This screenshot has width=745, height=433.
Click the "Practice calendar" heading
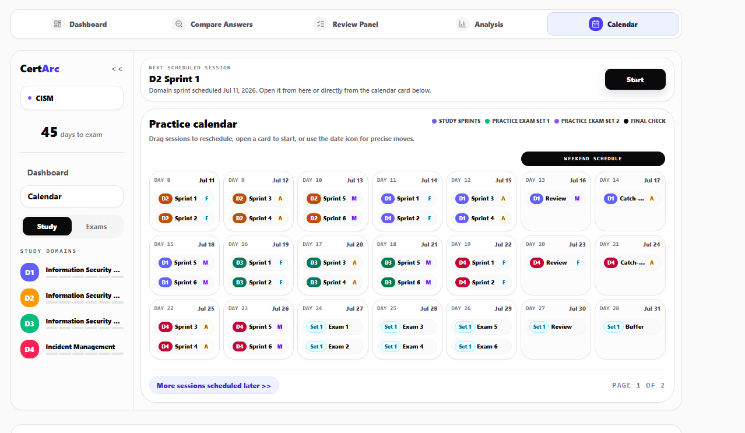coord(193,124)
